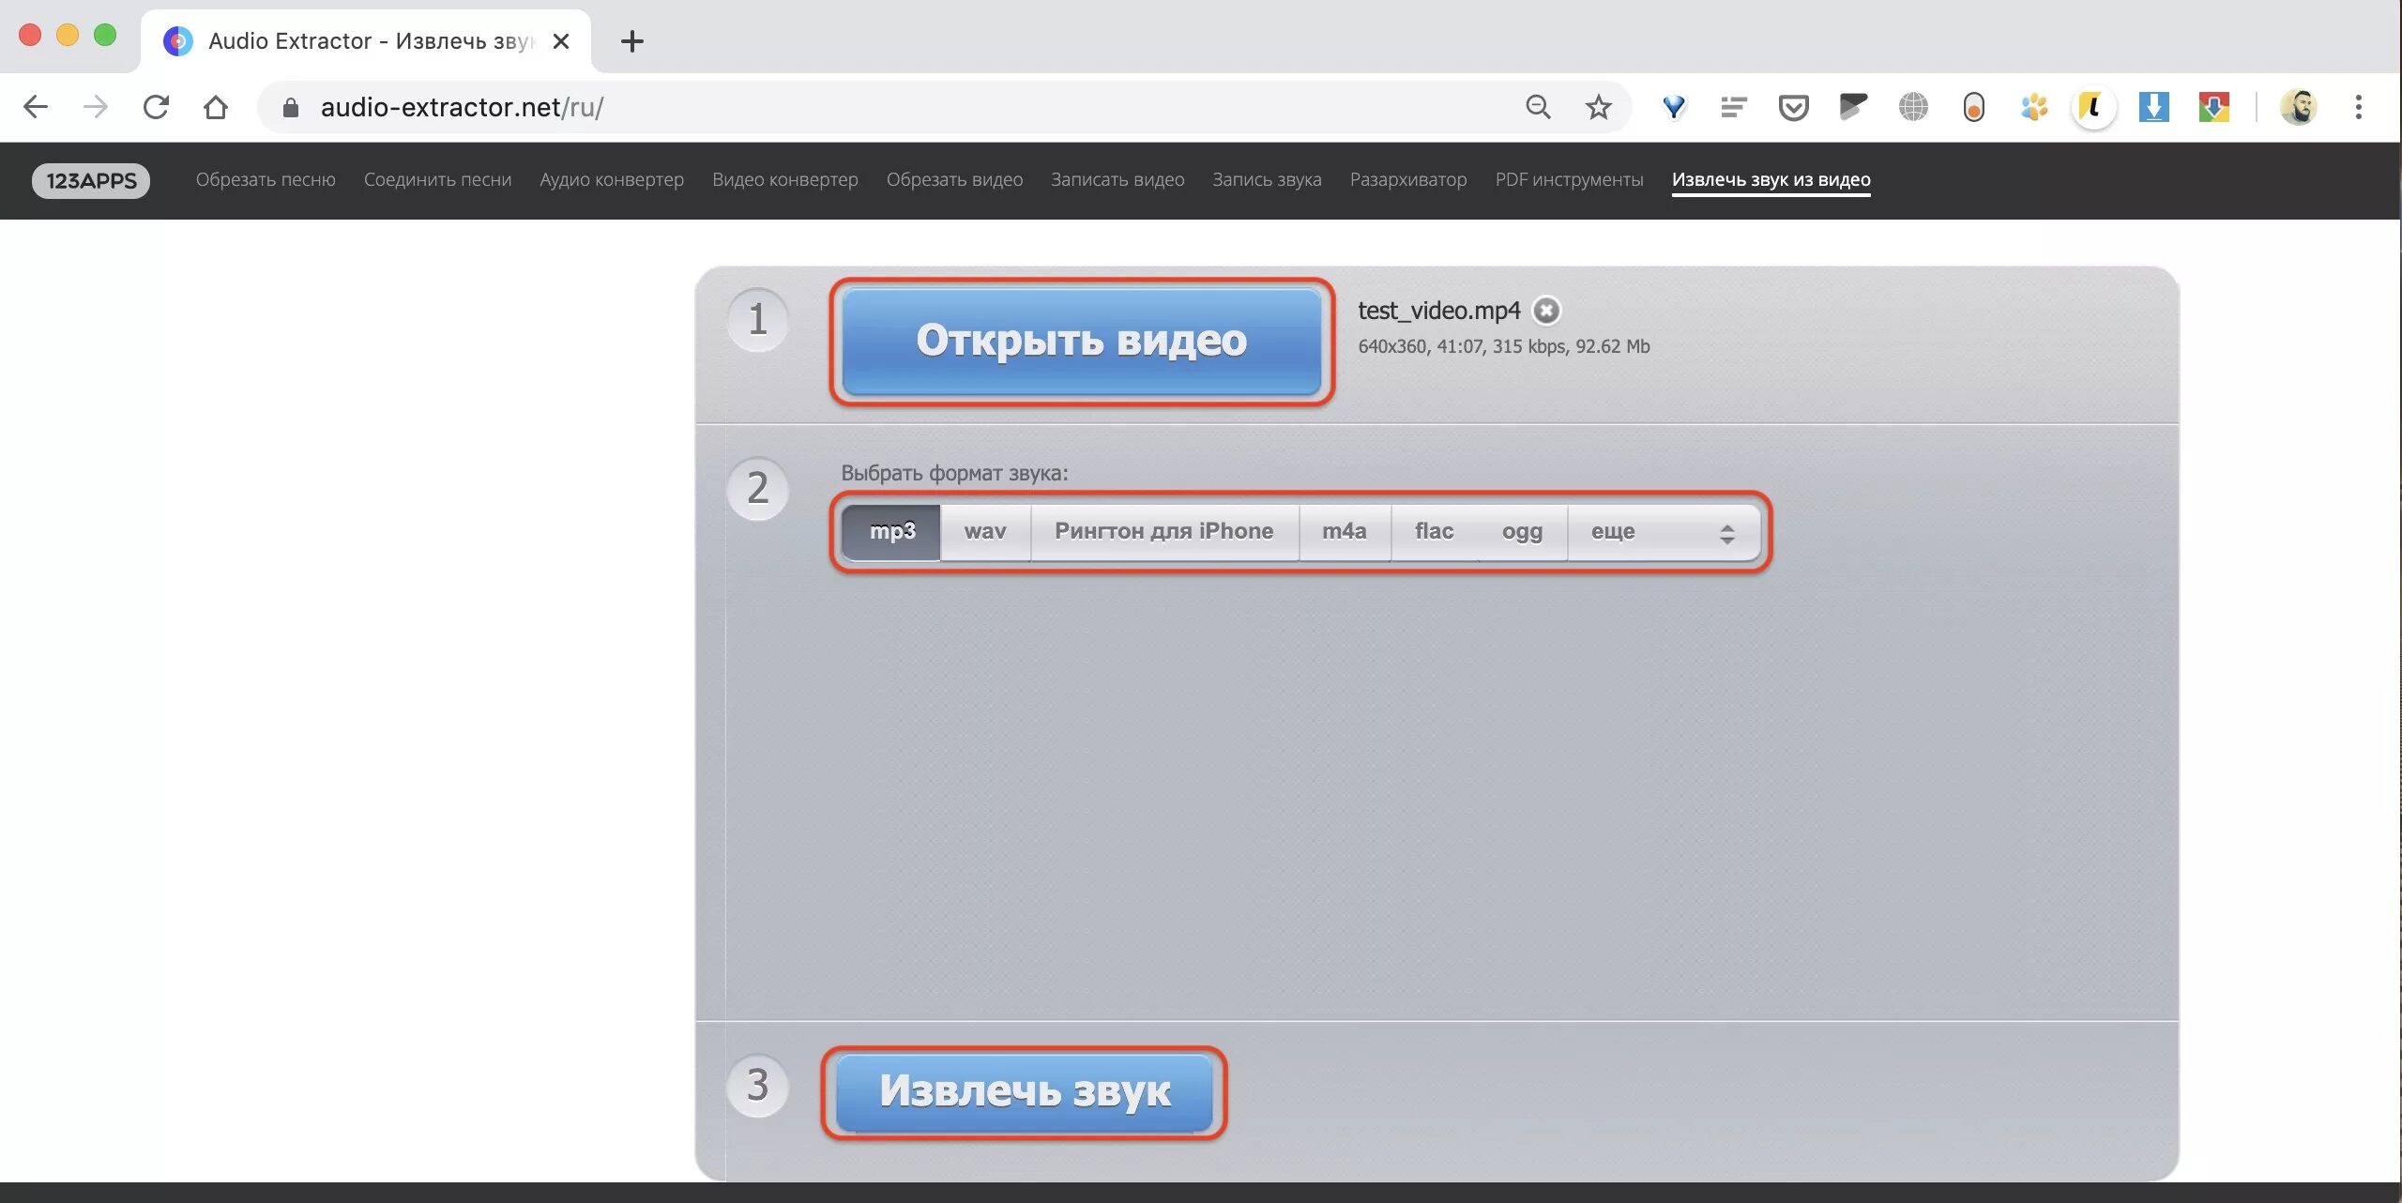The image size is (2402, 1203).
Task: Select the mp3 audio format
Action: tap(891, 532)
